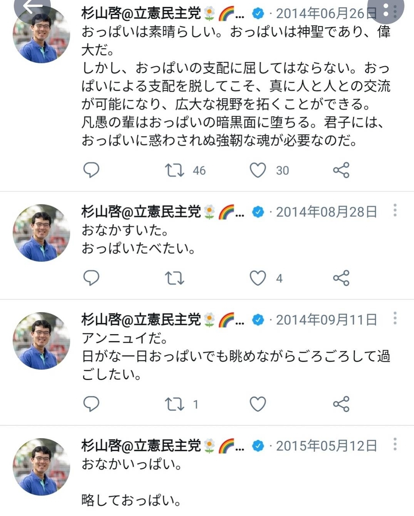414x516 pixels.
Task: Like the June 26 tweet showing 30 likes
Action: [x=258, y=170]
